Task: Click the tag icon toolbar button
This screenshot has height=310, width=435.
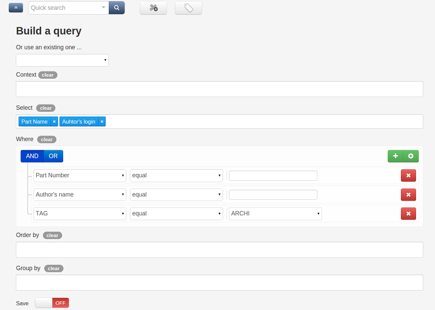Action: pos(188,8)
